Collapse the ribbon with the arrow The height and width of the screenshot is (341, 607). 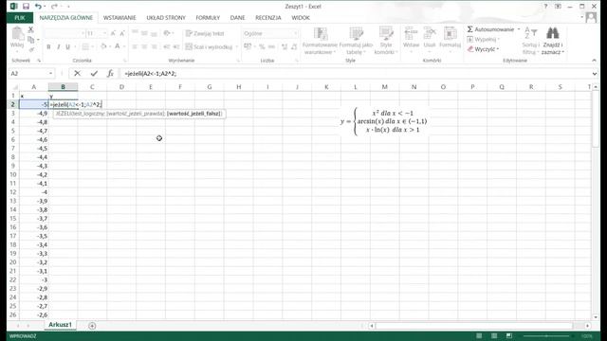[x=595, y=61]
